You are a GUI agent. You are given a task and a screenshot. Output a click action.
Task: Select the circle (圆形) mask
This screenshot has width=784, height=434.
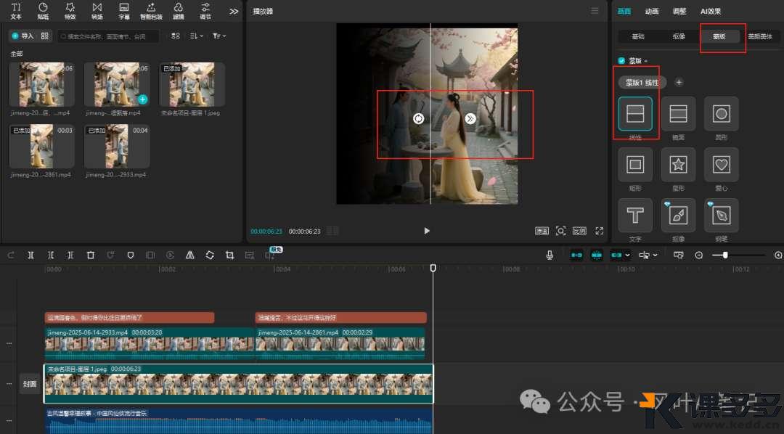721,114
